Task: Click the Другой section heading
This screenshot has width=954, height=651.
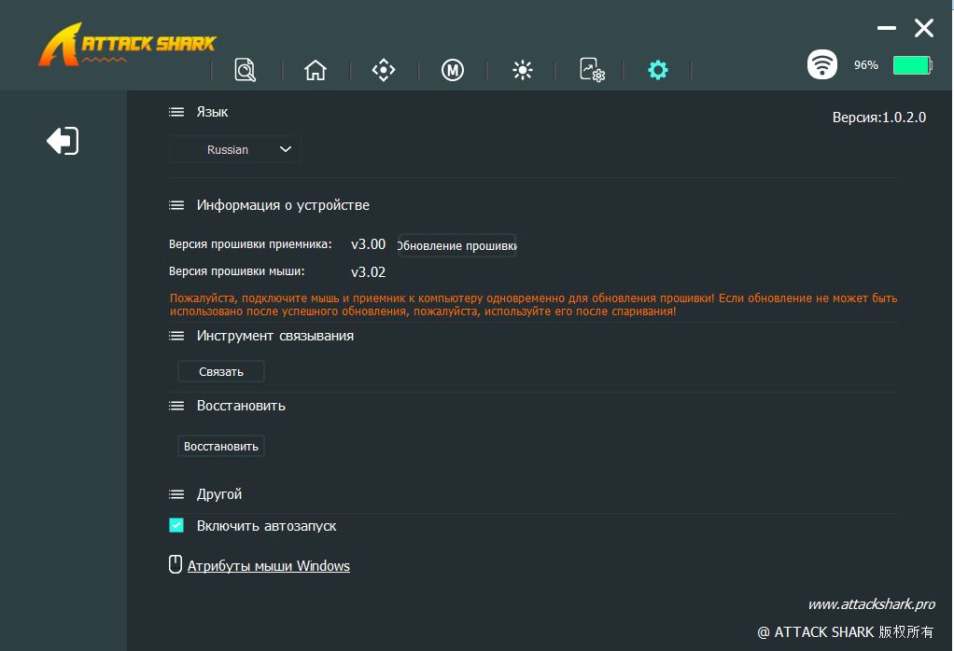Action: click(219, 494)
